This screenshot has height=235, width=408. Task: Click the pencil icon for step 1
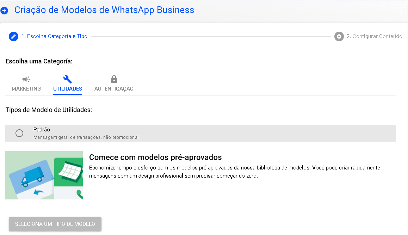[13, 36]
